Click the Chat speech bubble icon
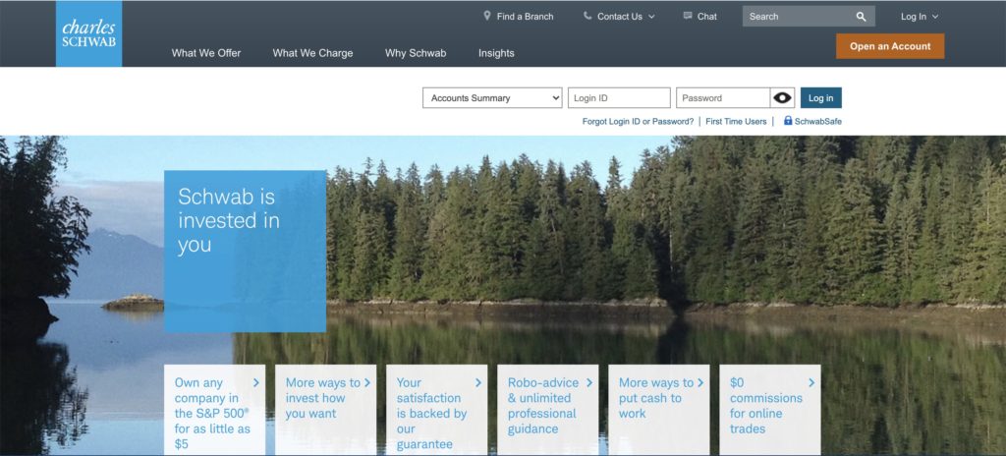The width and height of the screenshot is (1006, 456). pos(688,16)
